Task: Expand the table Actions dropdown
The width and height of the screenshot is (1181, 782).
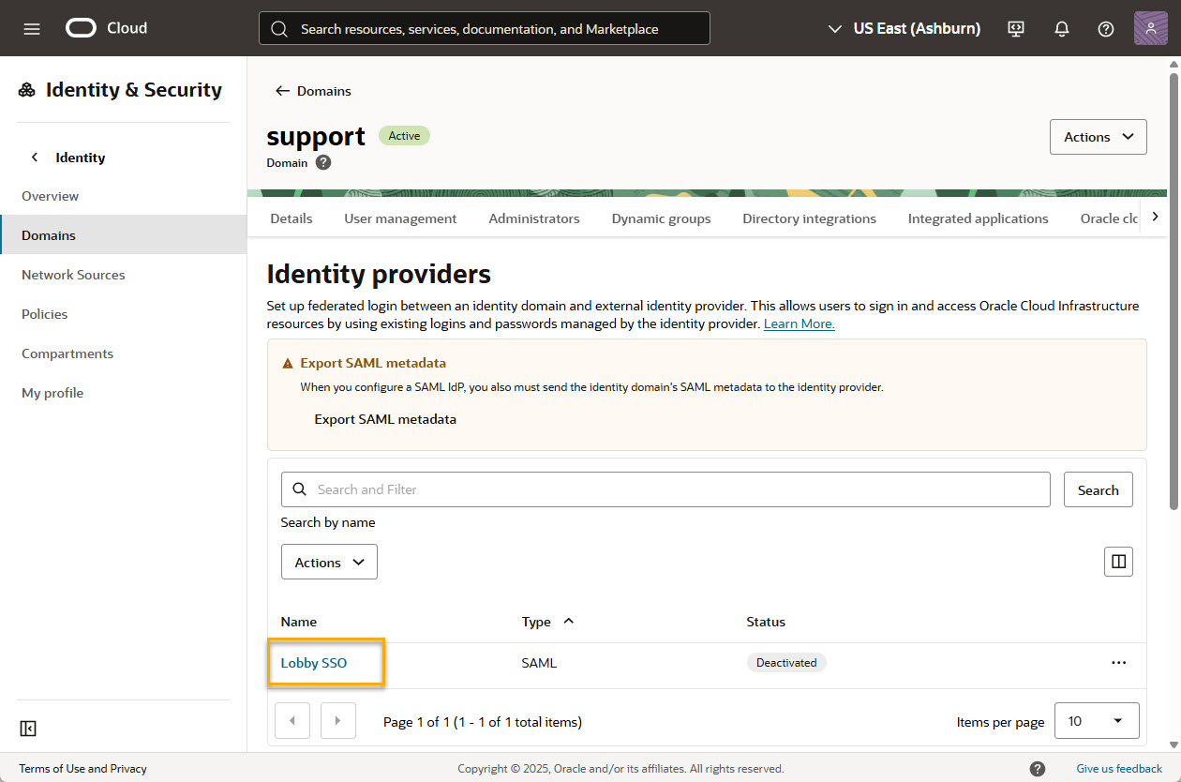Action: tap(329, 563)
